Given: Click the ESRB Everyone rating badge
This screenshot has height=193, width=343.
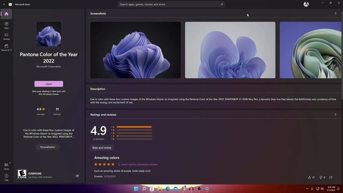Looking at the screenshot, I should [22, 174].
